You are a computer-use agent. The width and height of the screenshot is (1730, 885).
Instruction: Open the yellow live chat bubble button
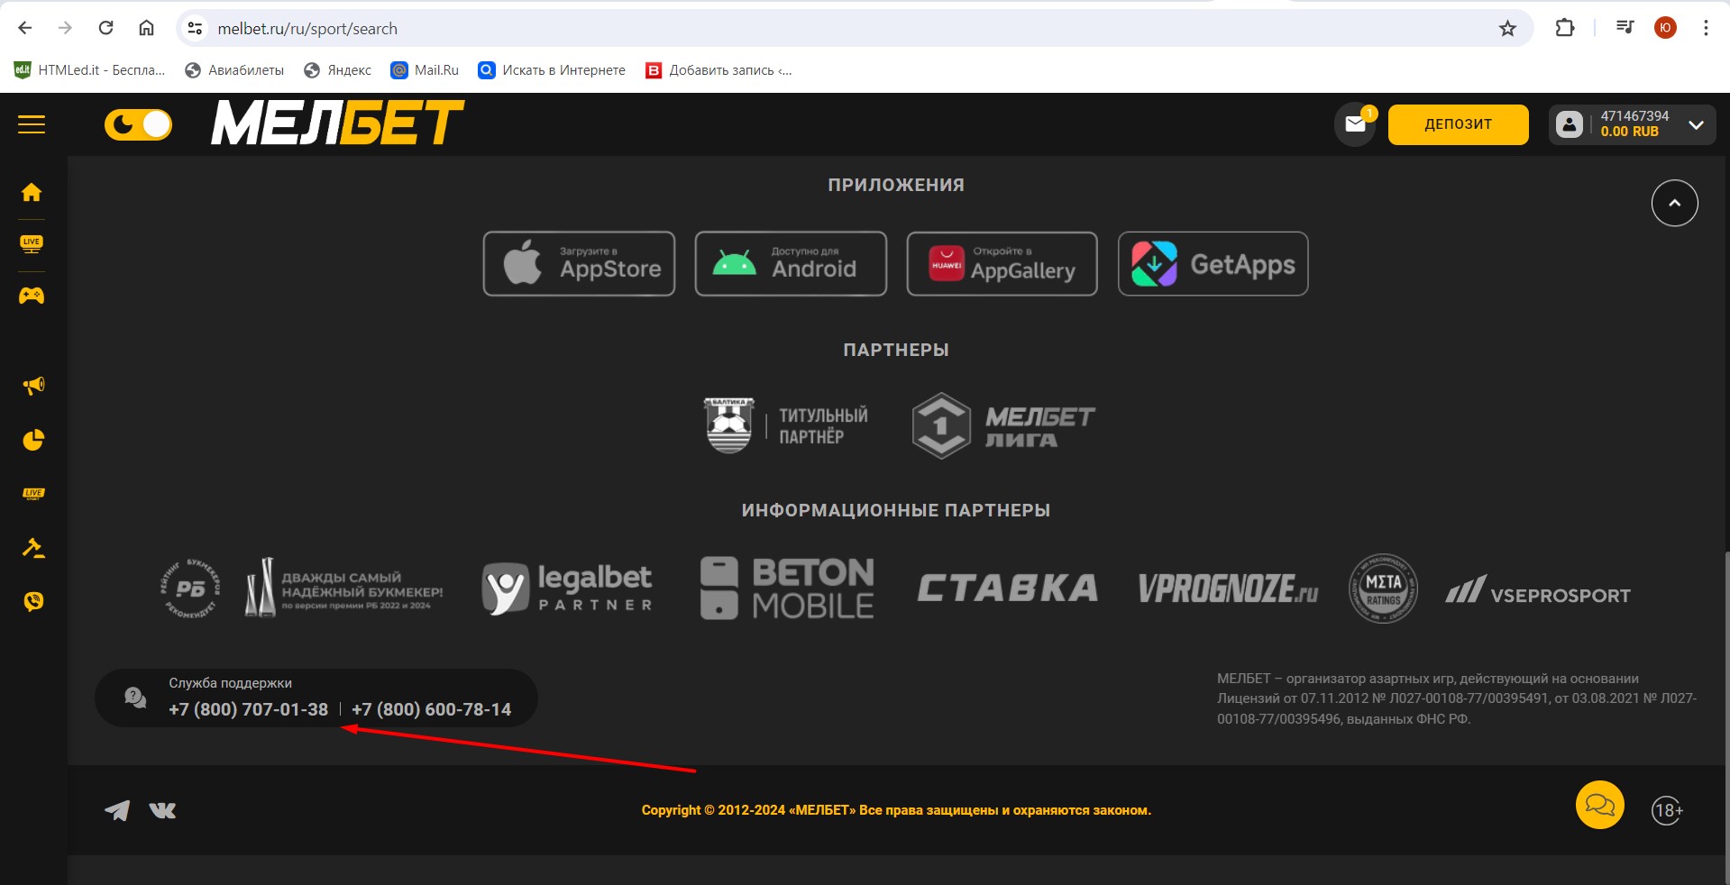coord(1599,805)
